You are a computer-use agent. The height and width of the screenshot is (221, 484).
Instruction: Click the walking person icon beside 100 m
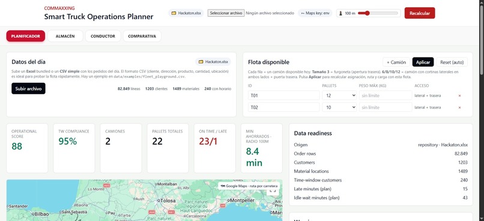pyautogui.click(x=341, y=13)
